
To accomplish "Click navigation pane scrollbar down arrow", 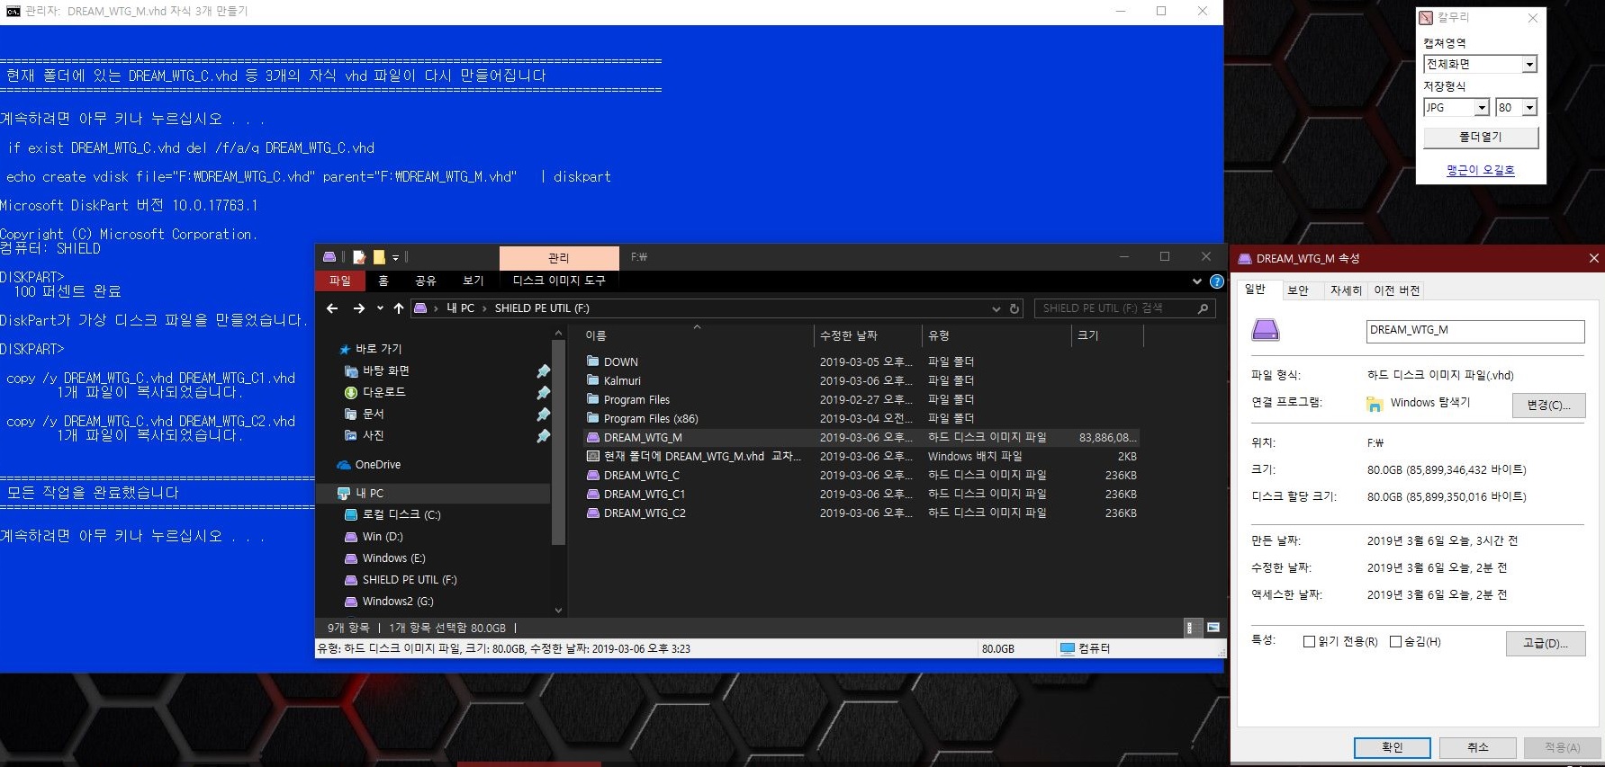I will [x=558, y=610].
